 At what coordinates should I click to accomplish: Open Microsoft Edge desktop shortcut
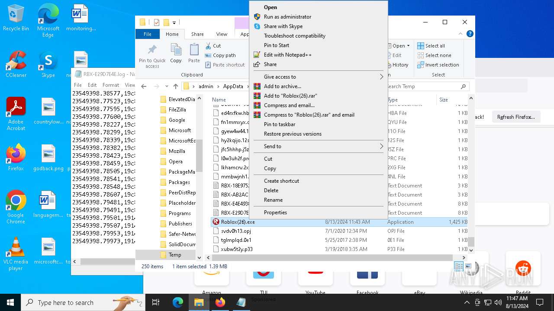(x=48, y=20)
